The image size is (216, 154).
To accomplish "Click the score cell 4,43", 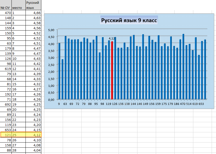I will coord(33,59).
